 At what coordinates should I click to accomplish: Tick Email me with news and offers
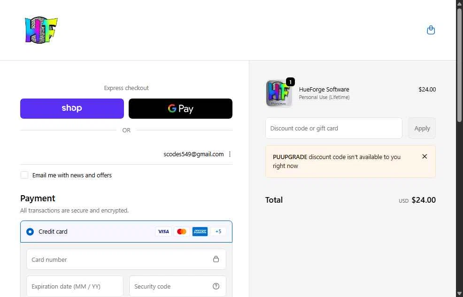pyautogui.click(x=24, y=175)
